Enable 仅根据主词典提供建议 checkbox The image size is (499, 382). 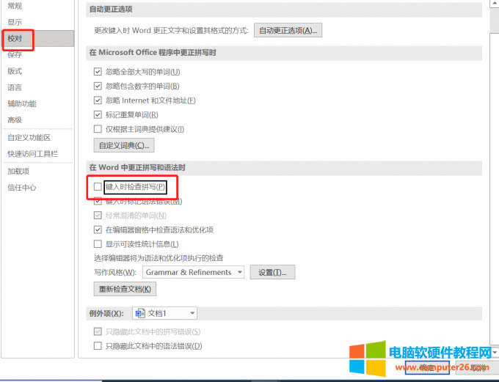pos(98,129)
